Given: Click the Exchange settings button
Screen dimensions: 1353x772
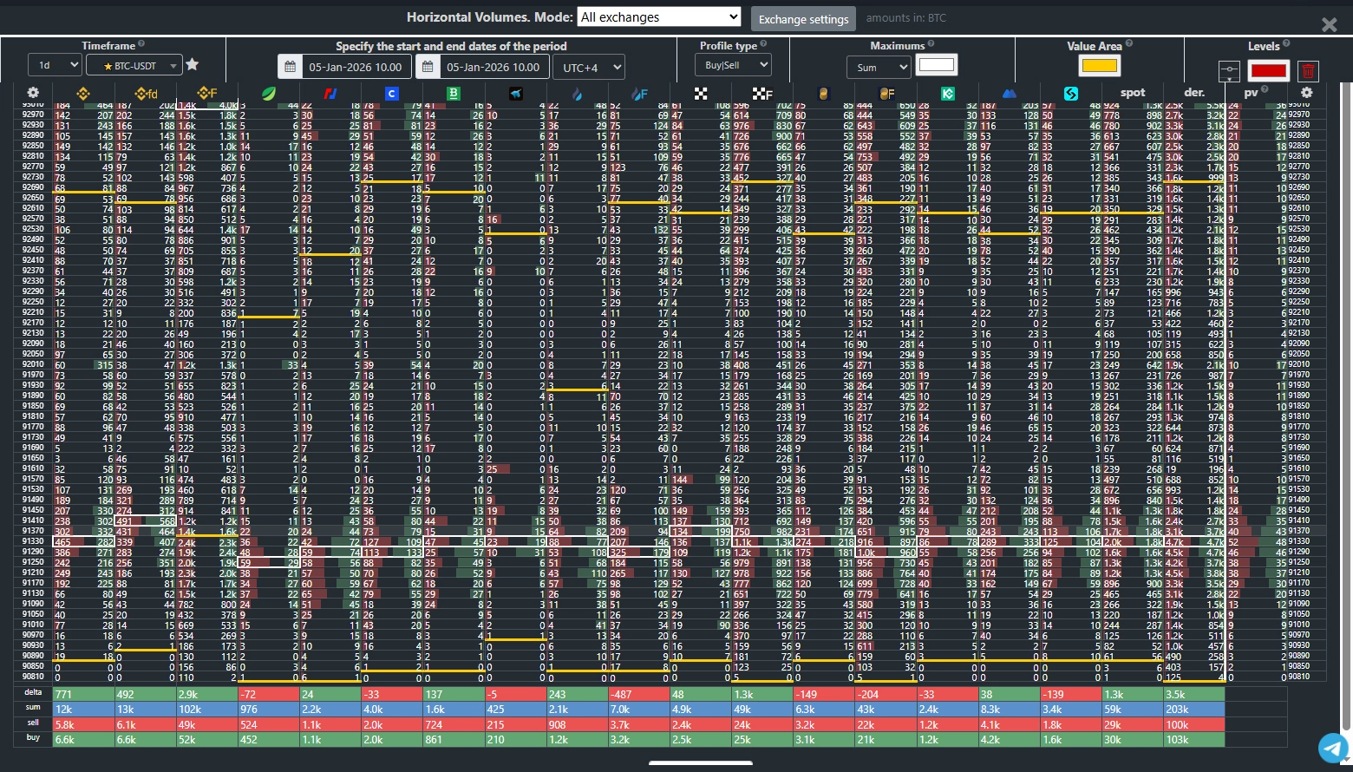Looking at the screenshot, I should click(803, 19).
